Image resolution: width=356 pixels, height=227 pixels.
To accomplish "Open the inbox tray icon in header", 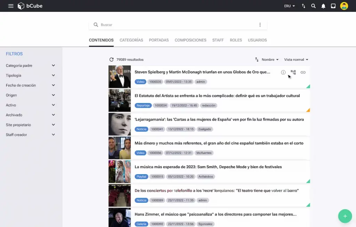I will click(x=333, y=6).
